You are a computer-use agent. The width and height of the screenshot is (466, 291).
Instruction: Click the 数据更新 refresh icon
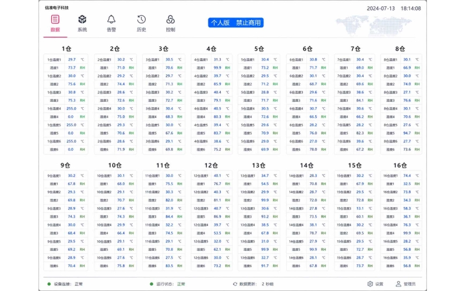pyautogui.click(x=235, y=284)
